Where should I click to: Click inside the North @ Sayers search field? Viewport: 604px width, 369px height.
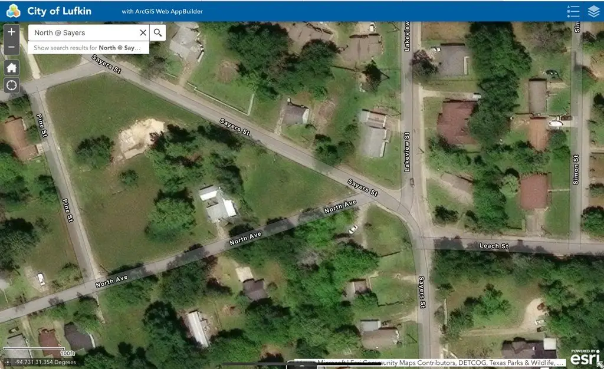click(x=83, y=33)
